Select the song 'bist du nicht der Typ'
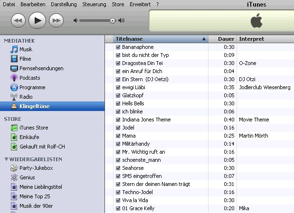Image resolution: width=294 pixels, height=213 pixels. [x=145, y=55]
